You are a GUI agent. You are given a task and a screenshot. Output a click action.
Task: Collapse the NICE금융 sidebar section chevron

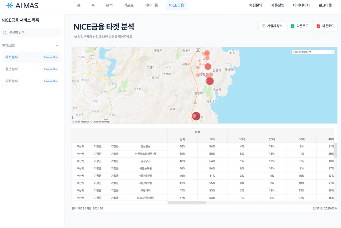pos(57,45)
